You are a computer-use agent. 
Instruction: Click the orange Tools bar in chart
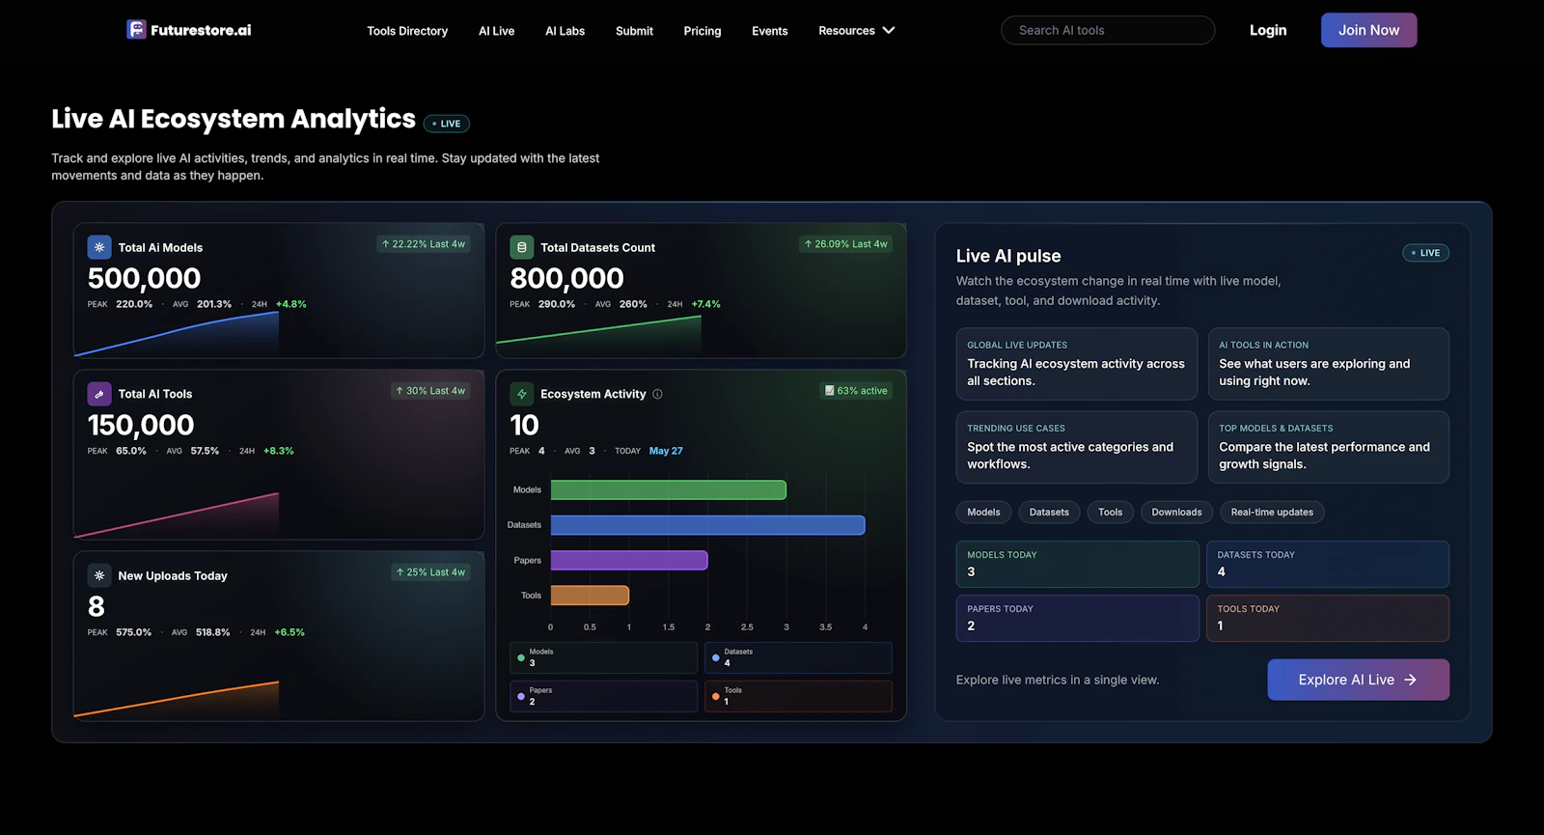pyautogui.click(x=590, y=596)
